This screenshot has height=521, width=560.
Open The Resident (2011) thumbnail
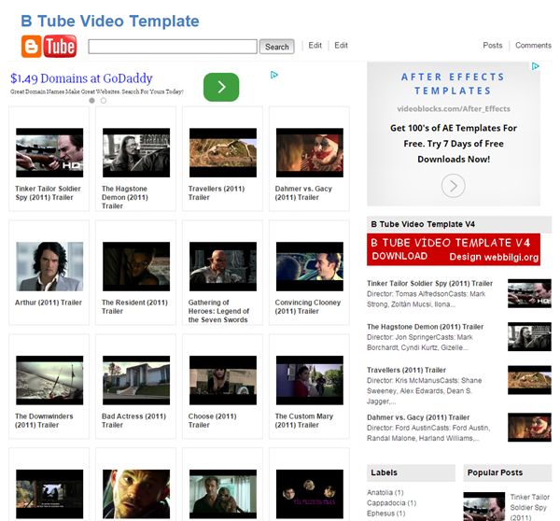coord(136,267)
